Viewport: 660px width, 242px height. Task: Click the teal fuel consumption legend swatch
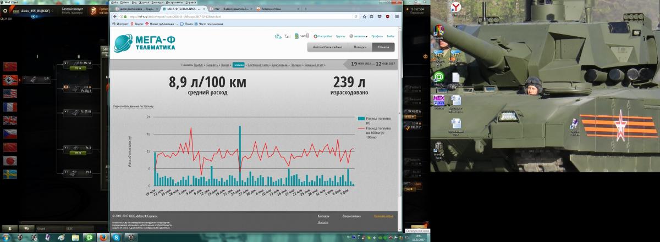(x=361, y=118)
